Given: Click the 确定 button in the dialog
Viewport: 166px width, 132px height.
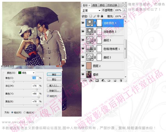Looking at the screenshot, I should tap(54, 74).
